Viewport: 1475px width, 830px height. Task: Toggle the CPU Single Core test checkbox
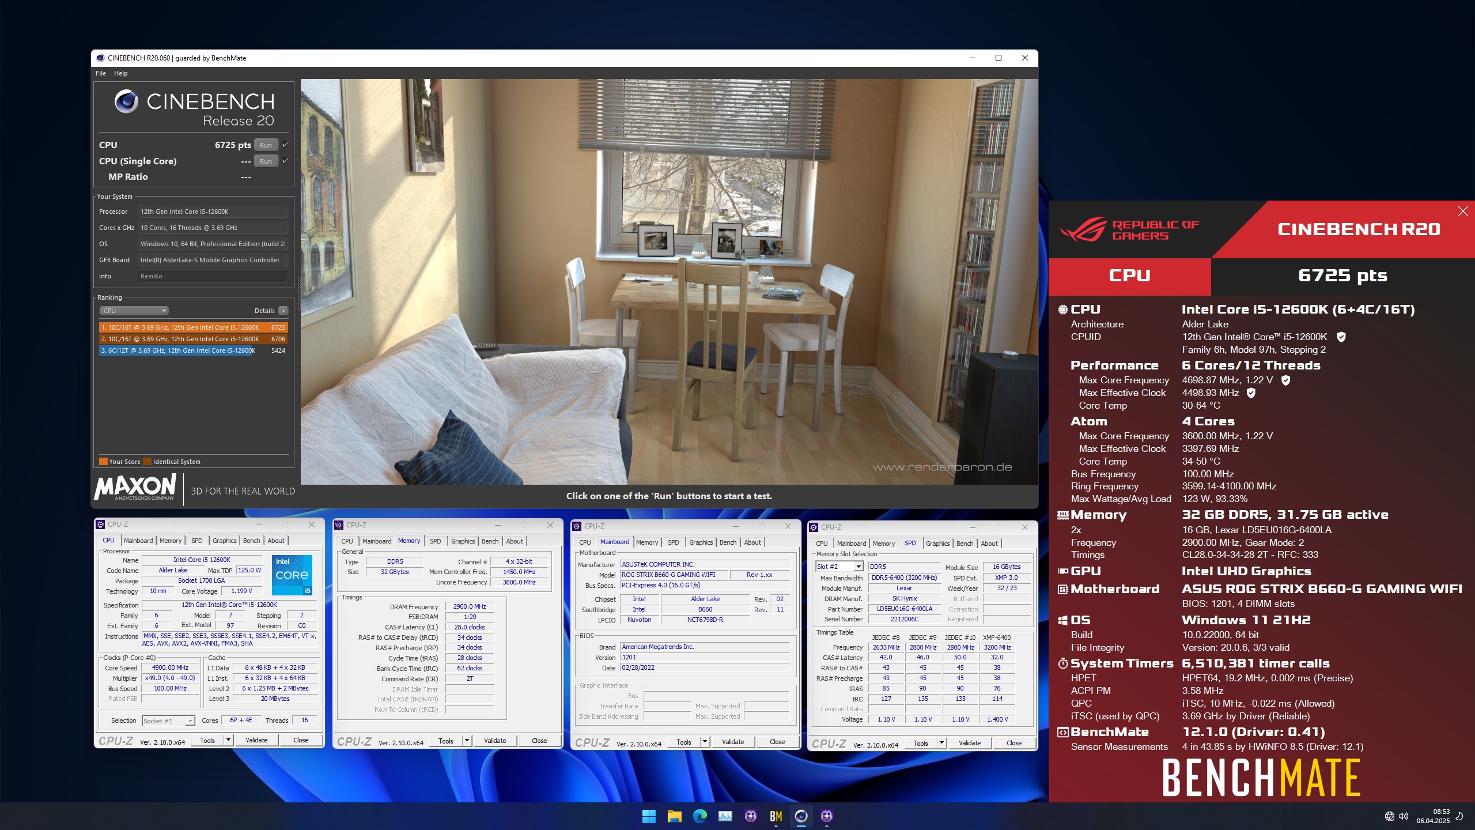tap(285, 161)
